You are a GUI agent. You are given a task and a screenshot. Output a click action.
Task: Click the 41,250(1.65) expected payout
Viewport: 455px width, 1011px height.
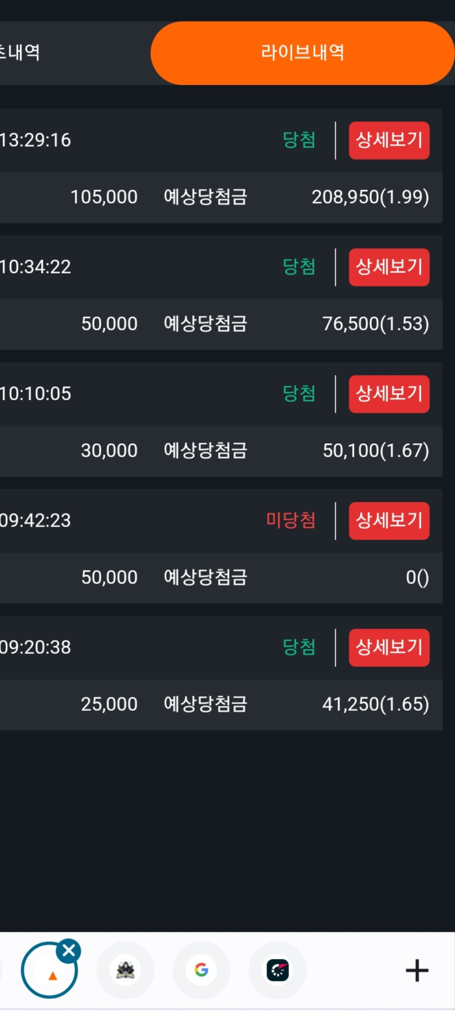(376, 704)
